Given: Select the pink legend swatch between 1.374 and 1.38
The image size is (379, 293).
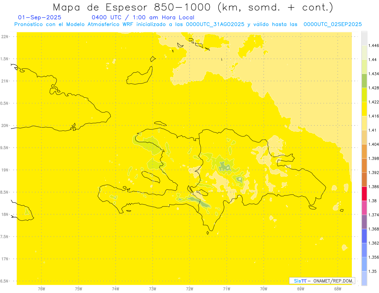Looking at the screenshot, I should point(364,208).
